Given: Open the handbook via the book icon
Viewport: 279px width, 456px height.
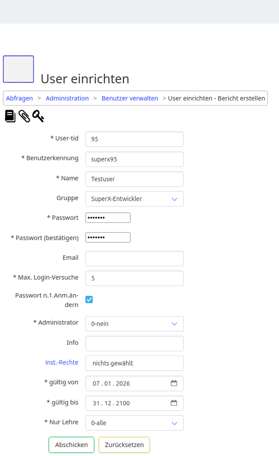Looking at the screenshot, I should click(9, 116).
